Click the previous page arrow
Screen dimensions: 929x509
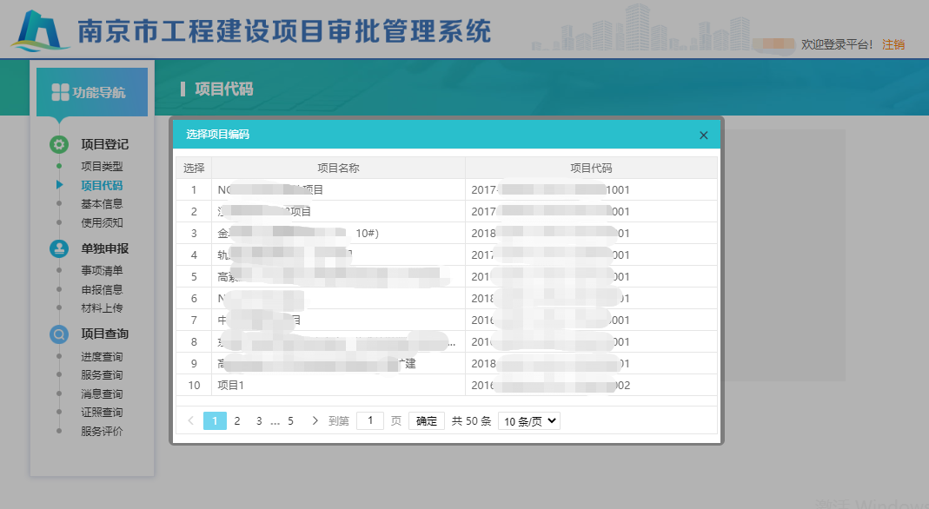click(190, 420)
